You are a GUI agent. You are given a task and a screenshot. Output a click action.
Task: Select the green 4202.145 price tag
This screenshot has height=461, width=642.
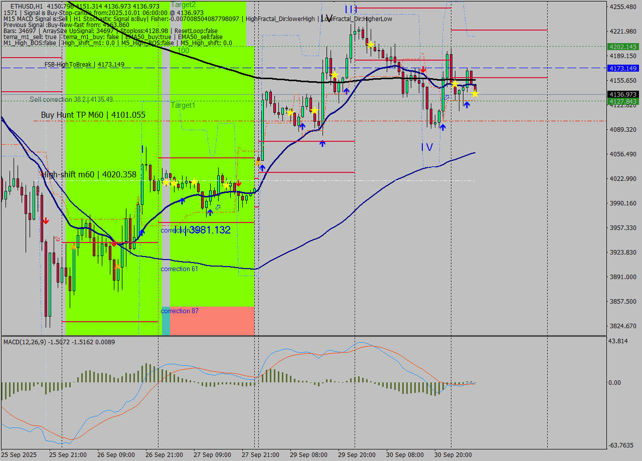coord(622,47)
